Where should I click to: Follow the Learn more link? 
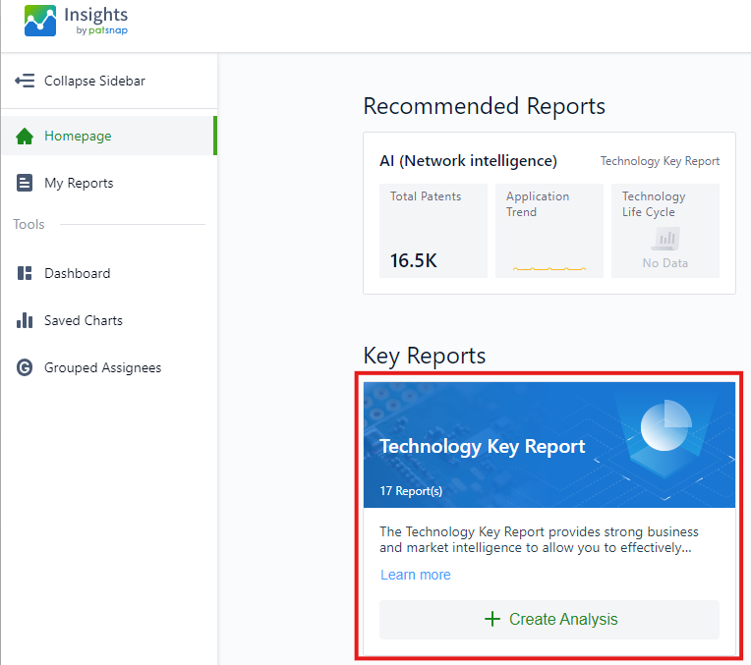click(415, 575)
